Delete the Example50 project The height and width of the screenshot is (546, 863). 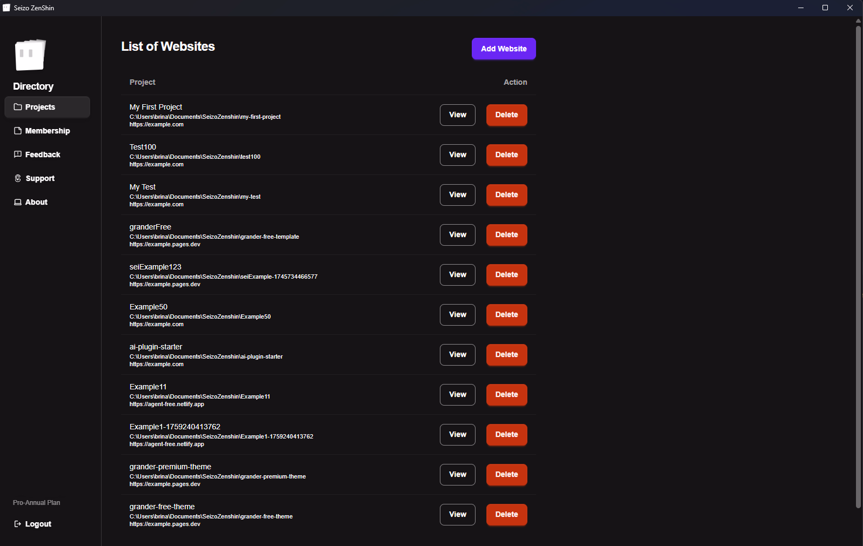pyautogui.click(x=507, y=315)
